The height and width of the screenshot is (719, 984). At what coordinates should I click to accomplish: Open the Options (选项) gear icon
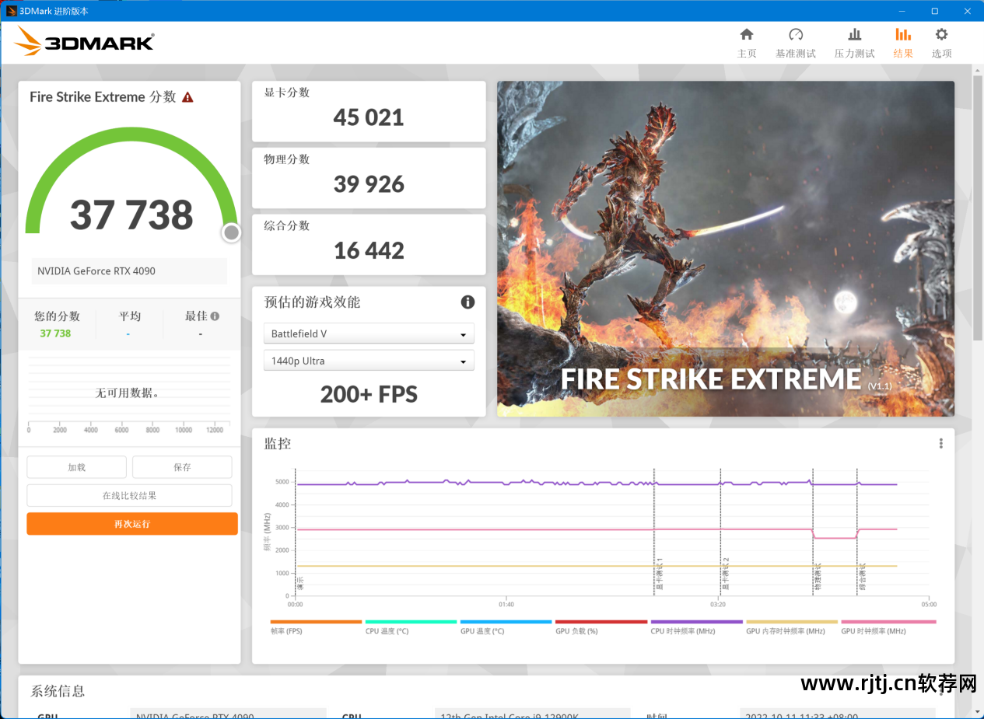941,35
